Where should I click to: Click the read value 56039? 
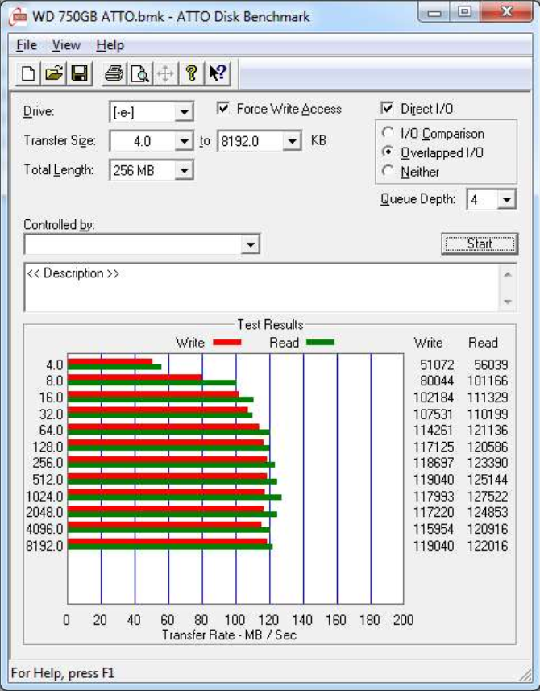pyautogui.click(x=491, y=365)
